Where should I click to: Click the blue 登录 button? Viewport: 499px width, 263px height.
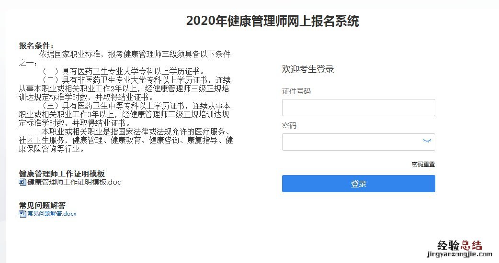(358, 184)
